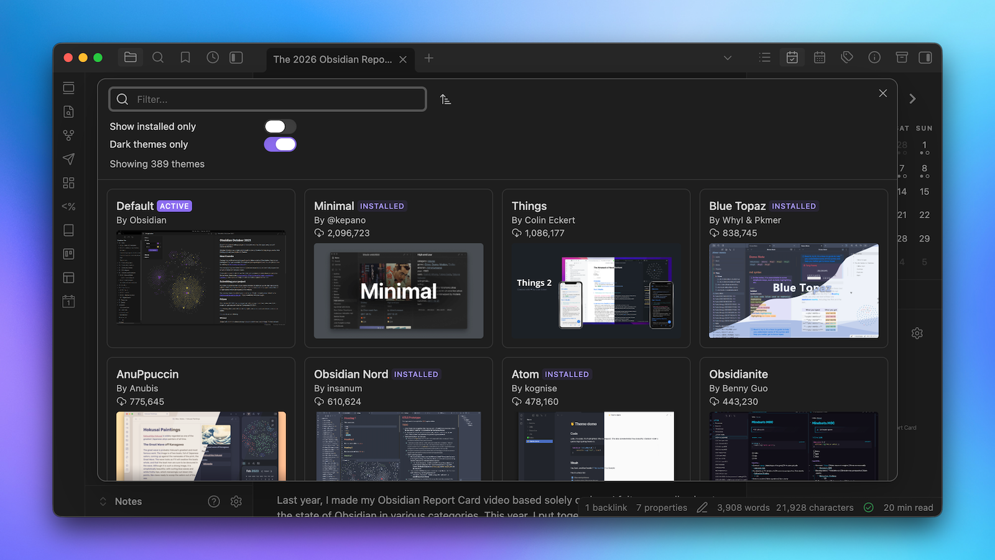Click the clock recent files icon
The height and width of the screenshot is (560, 995).
click(x=213, y=58)
